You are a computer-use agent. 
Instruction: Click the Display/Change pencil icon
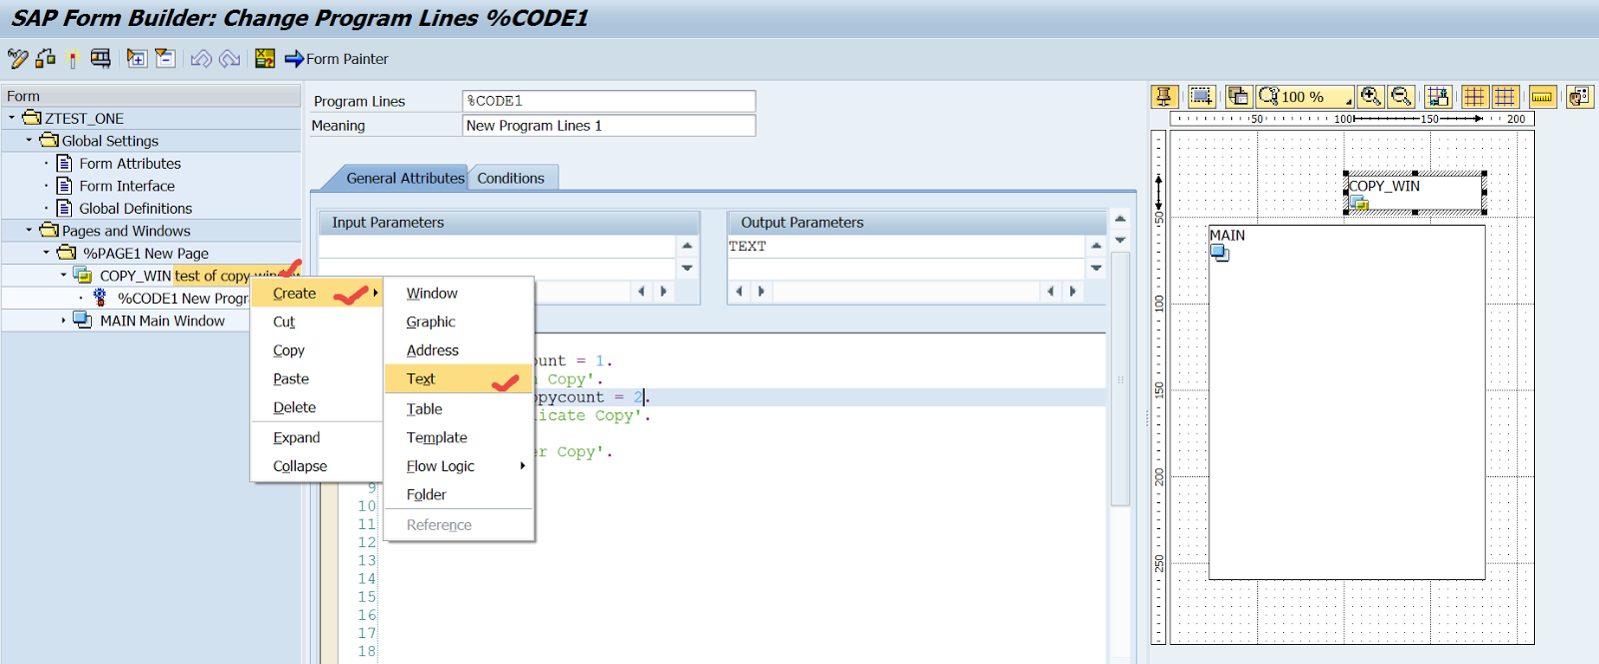(17, 59)
